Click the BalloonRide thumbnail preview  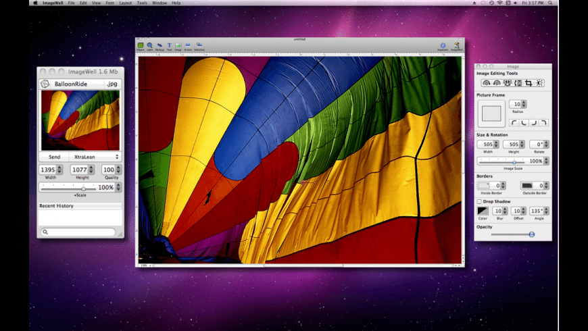coord(80,120)
